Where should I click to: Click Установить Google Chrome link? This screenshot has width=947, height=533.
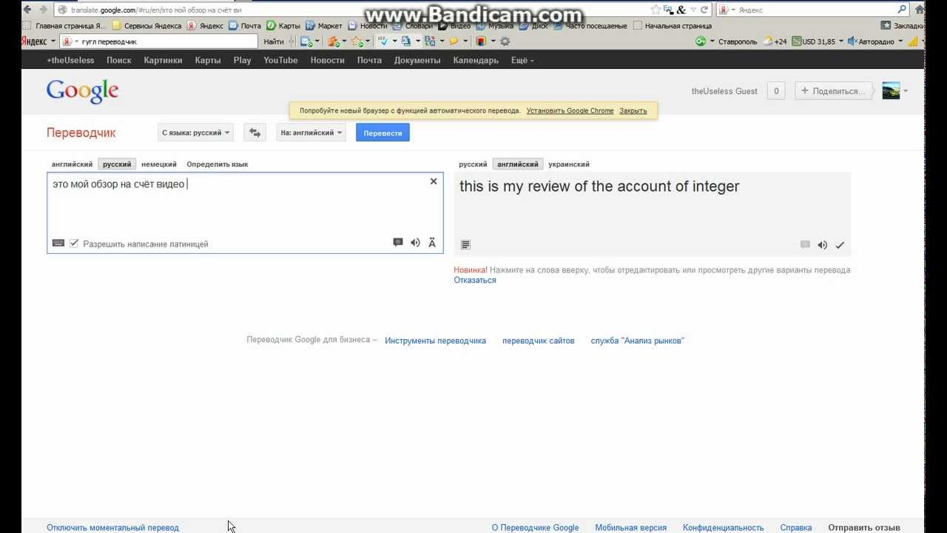point(570,110)
